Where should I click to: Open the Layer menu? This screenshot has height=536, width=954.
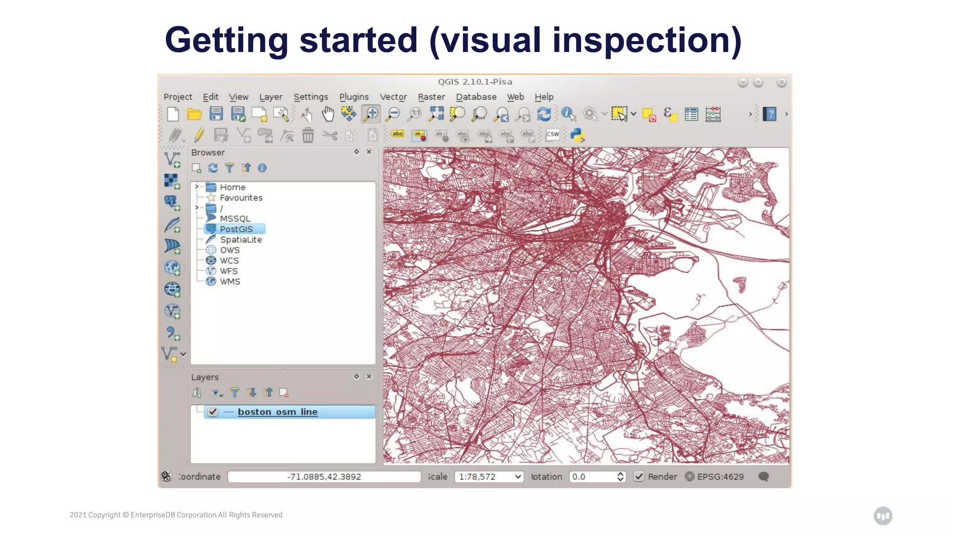coord(271,97)
